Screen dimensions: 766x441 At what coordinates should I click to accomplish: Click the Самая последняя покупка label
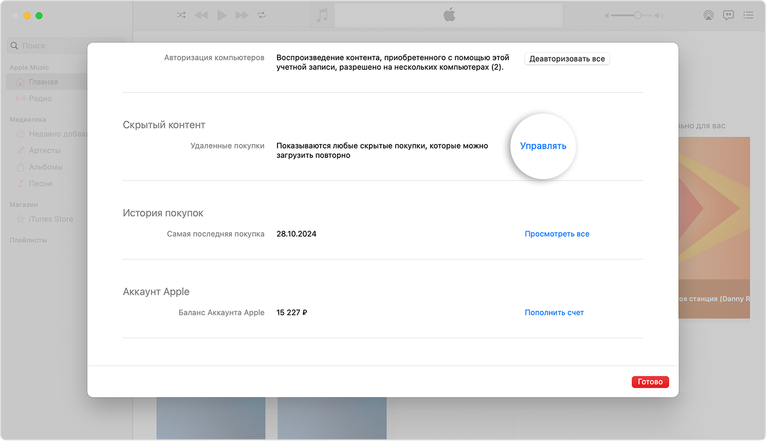tap(216, 234)
